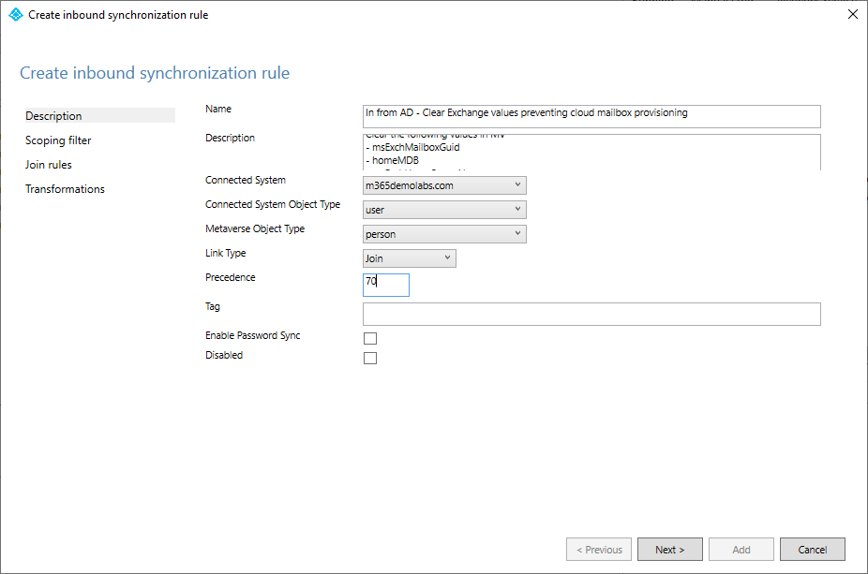
Task: Select the Description page in sidebar
Action: click(x=54, y=116)
